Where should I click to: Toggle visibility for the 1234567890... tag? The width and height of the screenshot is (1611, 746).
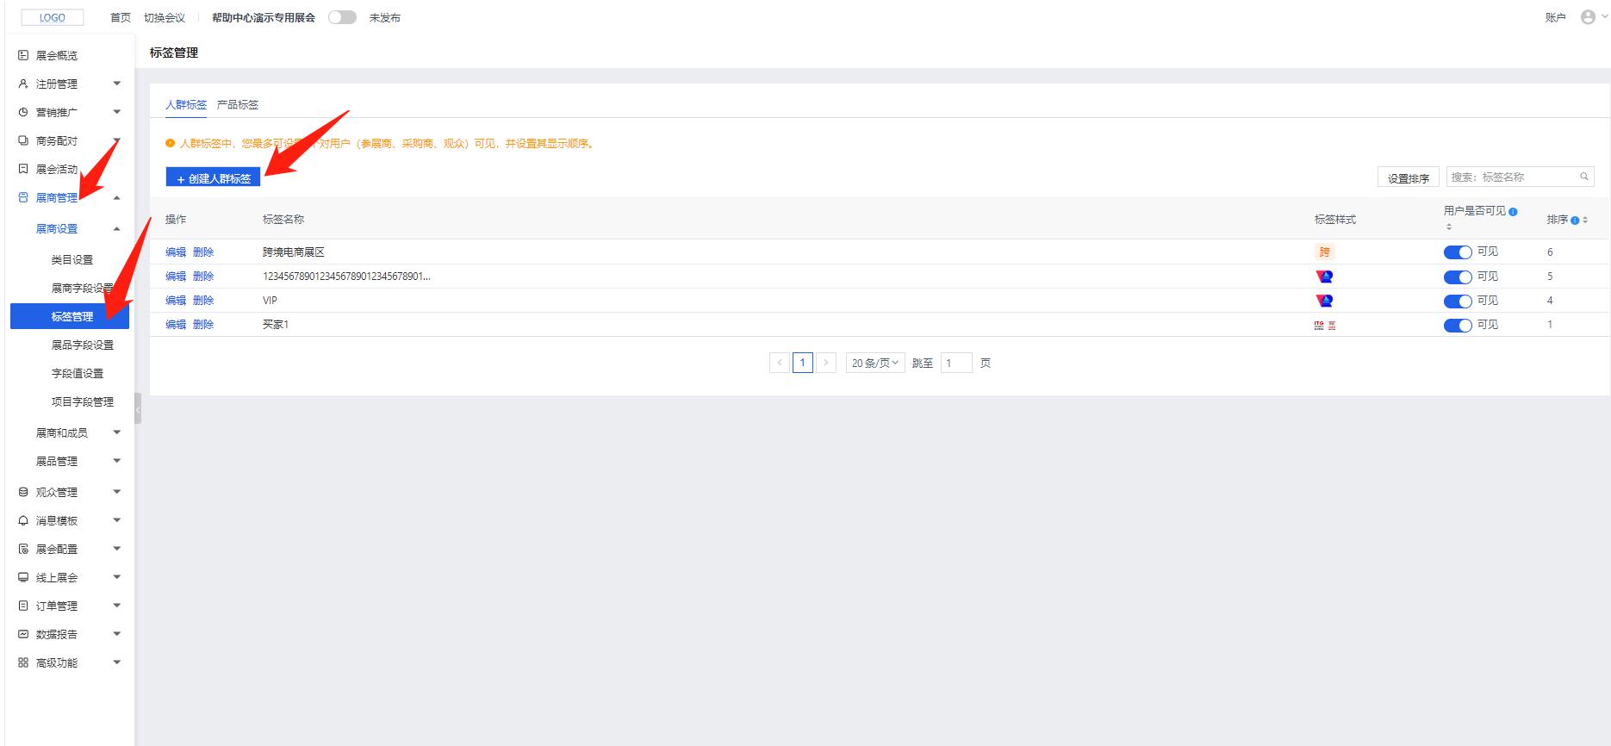click(1458, 277)
